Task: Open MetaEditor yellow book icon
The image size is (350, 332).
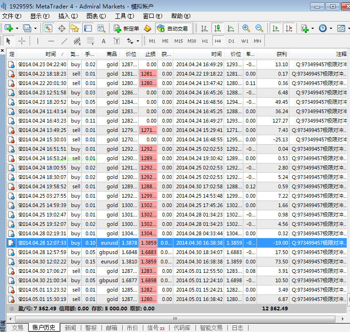Action: tap(148, 28)
